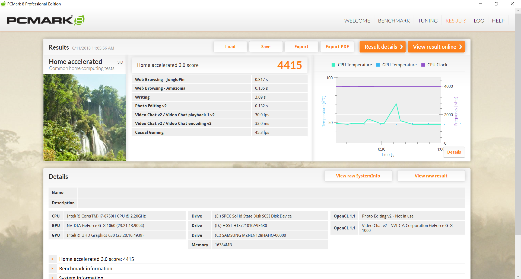Viewport: 521px width, 279px height.
Task: Click the waterfall benchmark thumbnail
Action: (85, 118)
